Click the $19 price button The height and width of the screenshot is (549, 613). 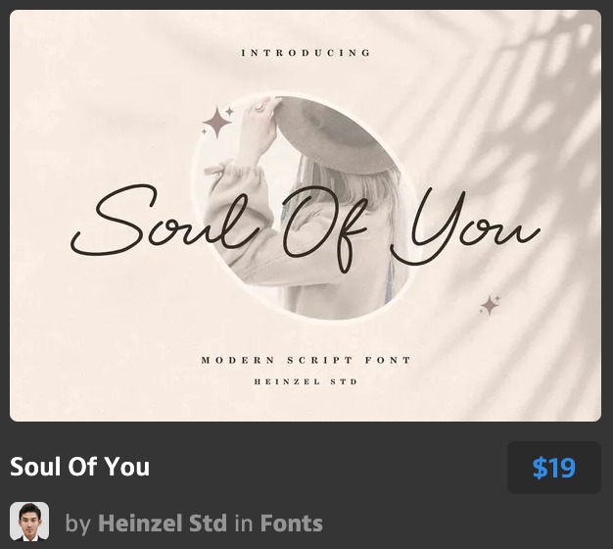553,468
